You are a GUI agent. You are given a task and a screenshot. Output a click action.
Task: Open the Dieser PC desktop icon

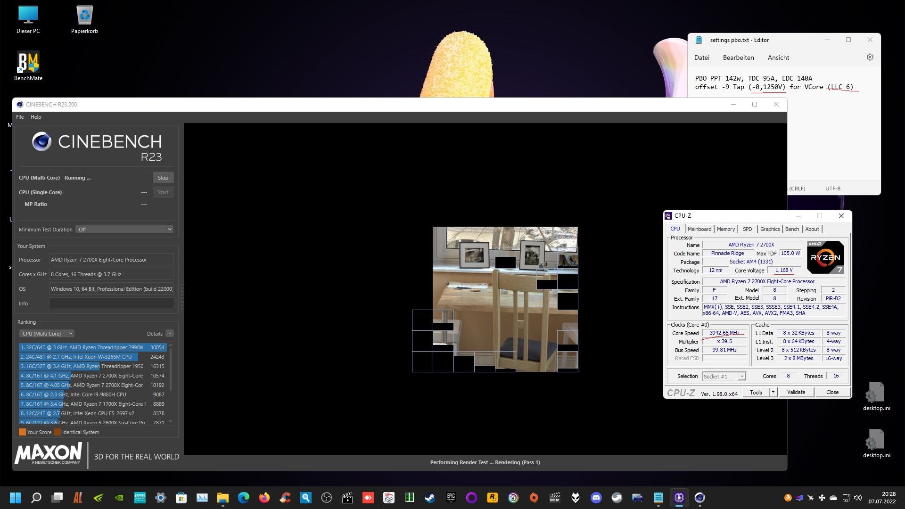coord(28,19)
